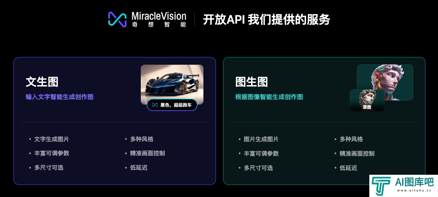Click the MiracleVision infinity logo icon
The width and height of the screenshot is (438, 197).
coord(117,19)
